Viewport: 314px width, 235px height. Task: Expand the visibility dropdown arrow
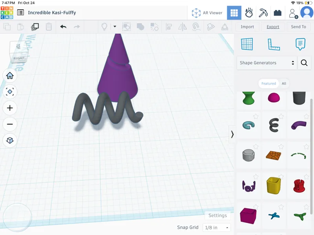115,26
